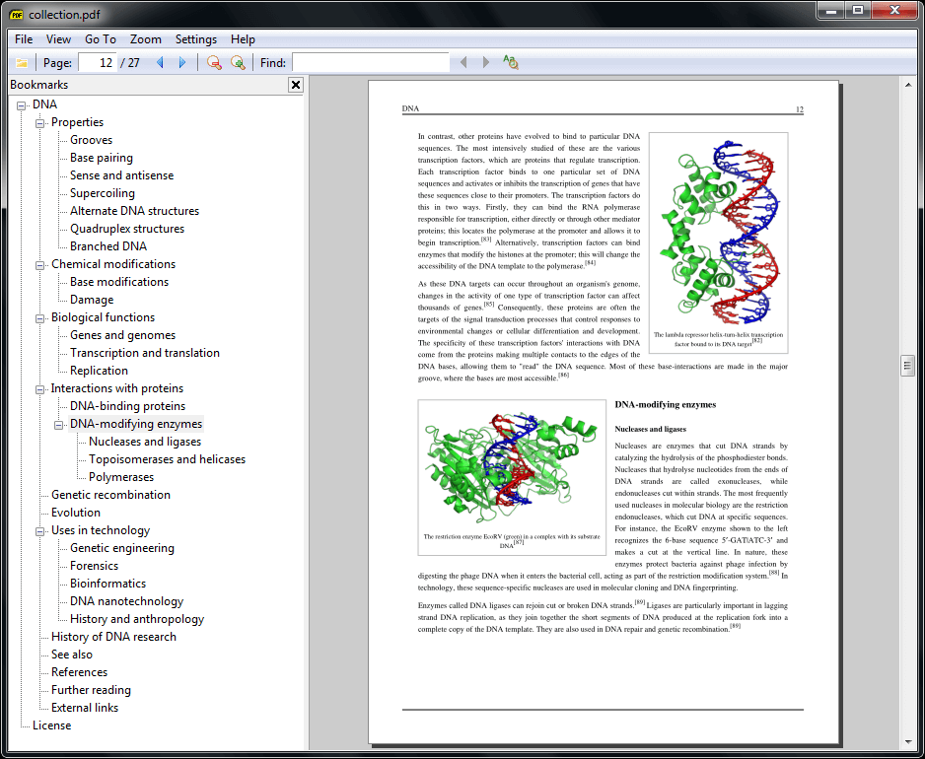Click the Find next arrow
925x759 pixels.
[485, 63]
